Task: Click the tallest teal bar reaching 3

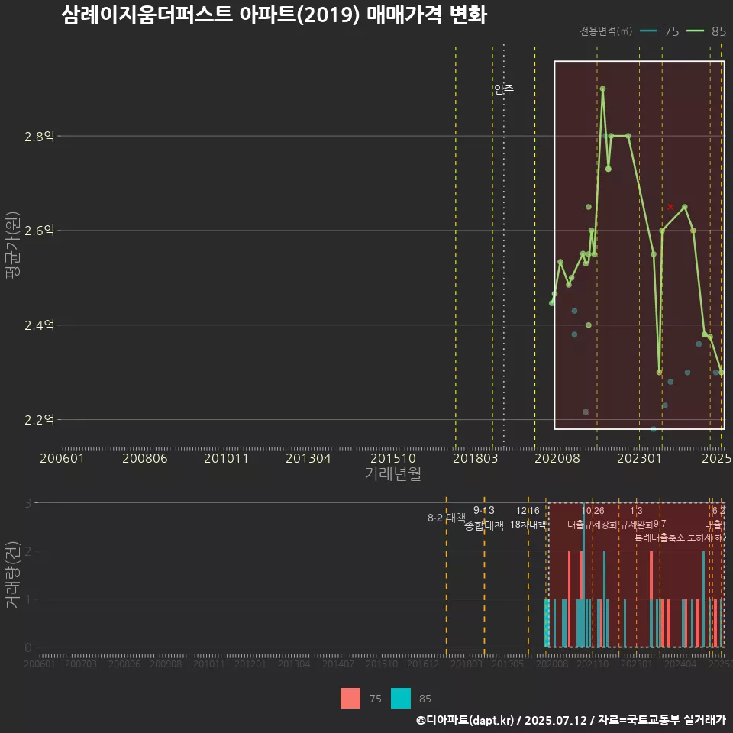Action: click(x=583, y=575)
